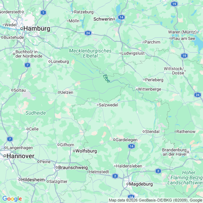Click the Schwerin city label
203x203 pixels.
[x=103, y=19]
